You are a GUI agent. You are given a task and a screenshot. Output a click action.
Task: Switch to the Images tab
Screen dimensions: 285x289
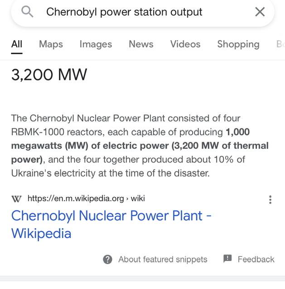click(x=96, y=44)
